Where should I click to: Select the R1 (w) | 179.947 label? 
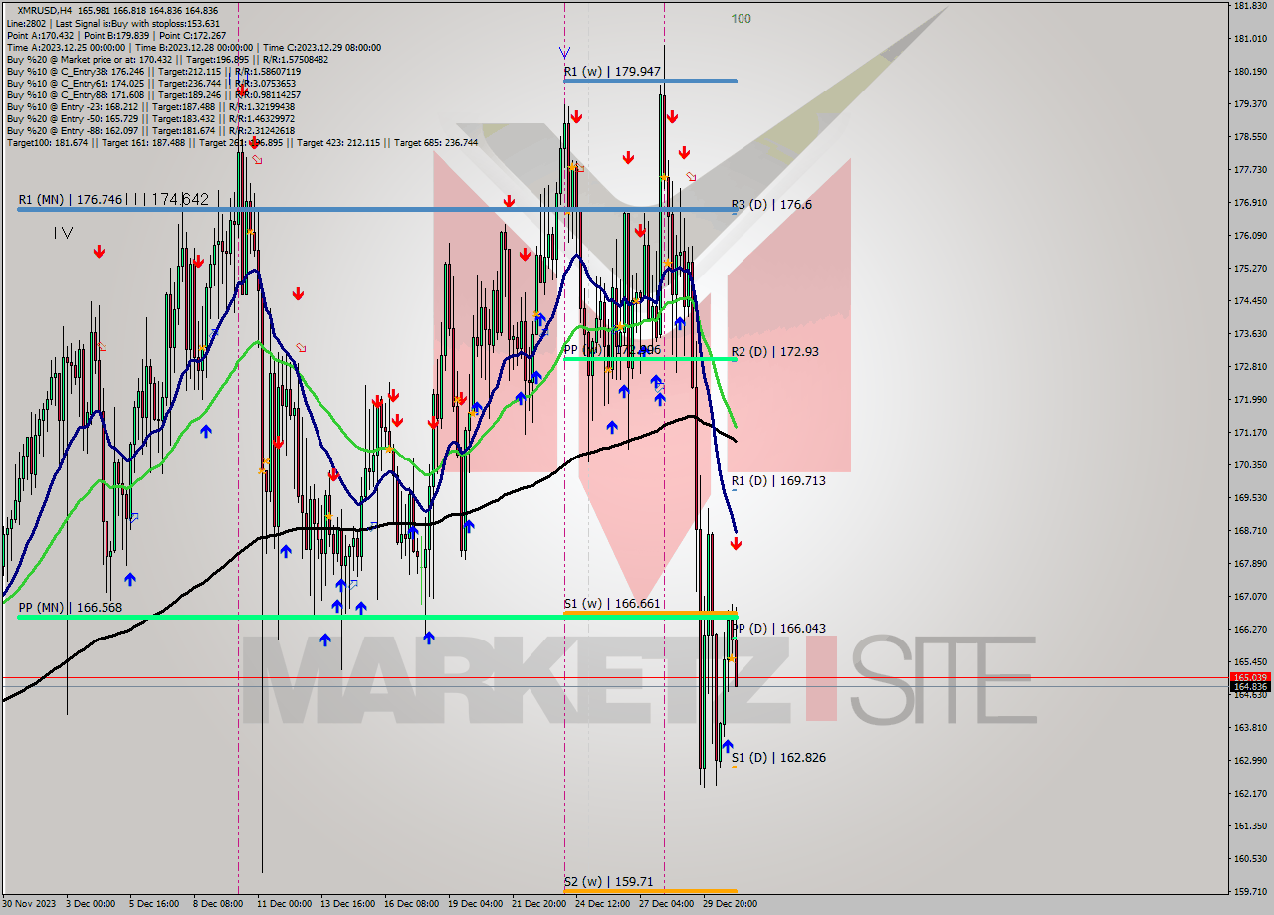(612, 72)
